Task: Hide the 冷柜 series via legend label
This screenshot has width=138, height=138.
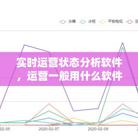Action: [x=92, y=22]
